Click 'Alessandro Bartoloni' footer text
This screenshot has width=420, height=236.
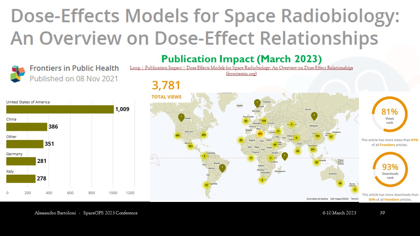pyautogui.click(x=55, y=213)
